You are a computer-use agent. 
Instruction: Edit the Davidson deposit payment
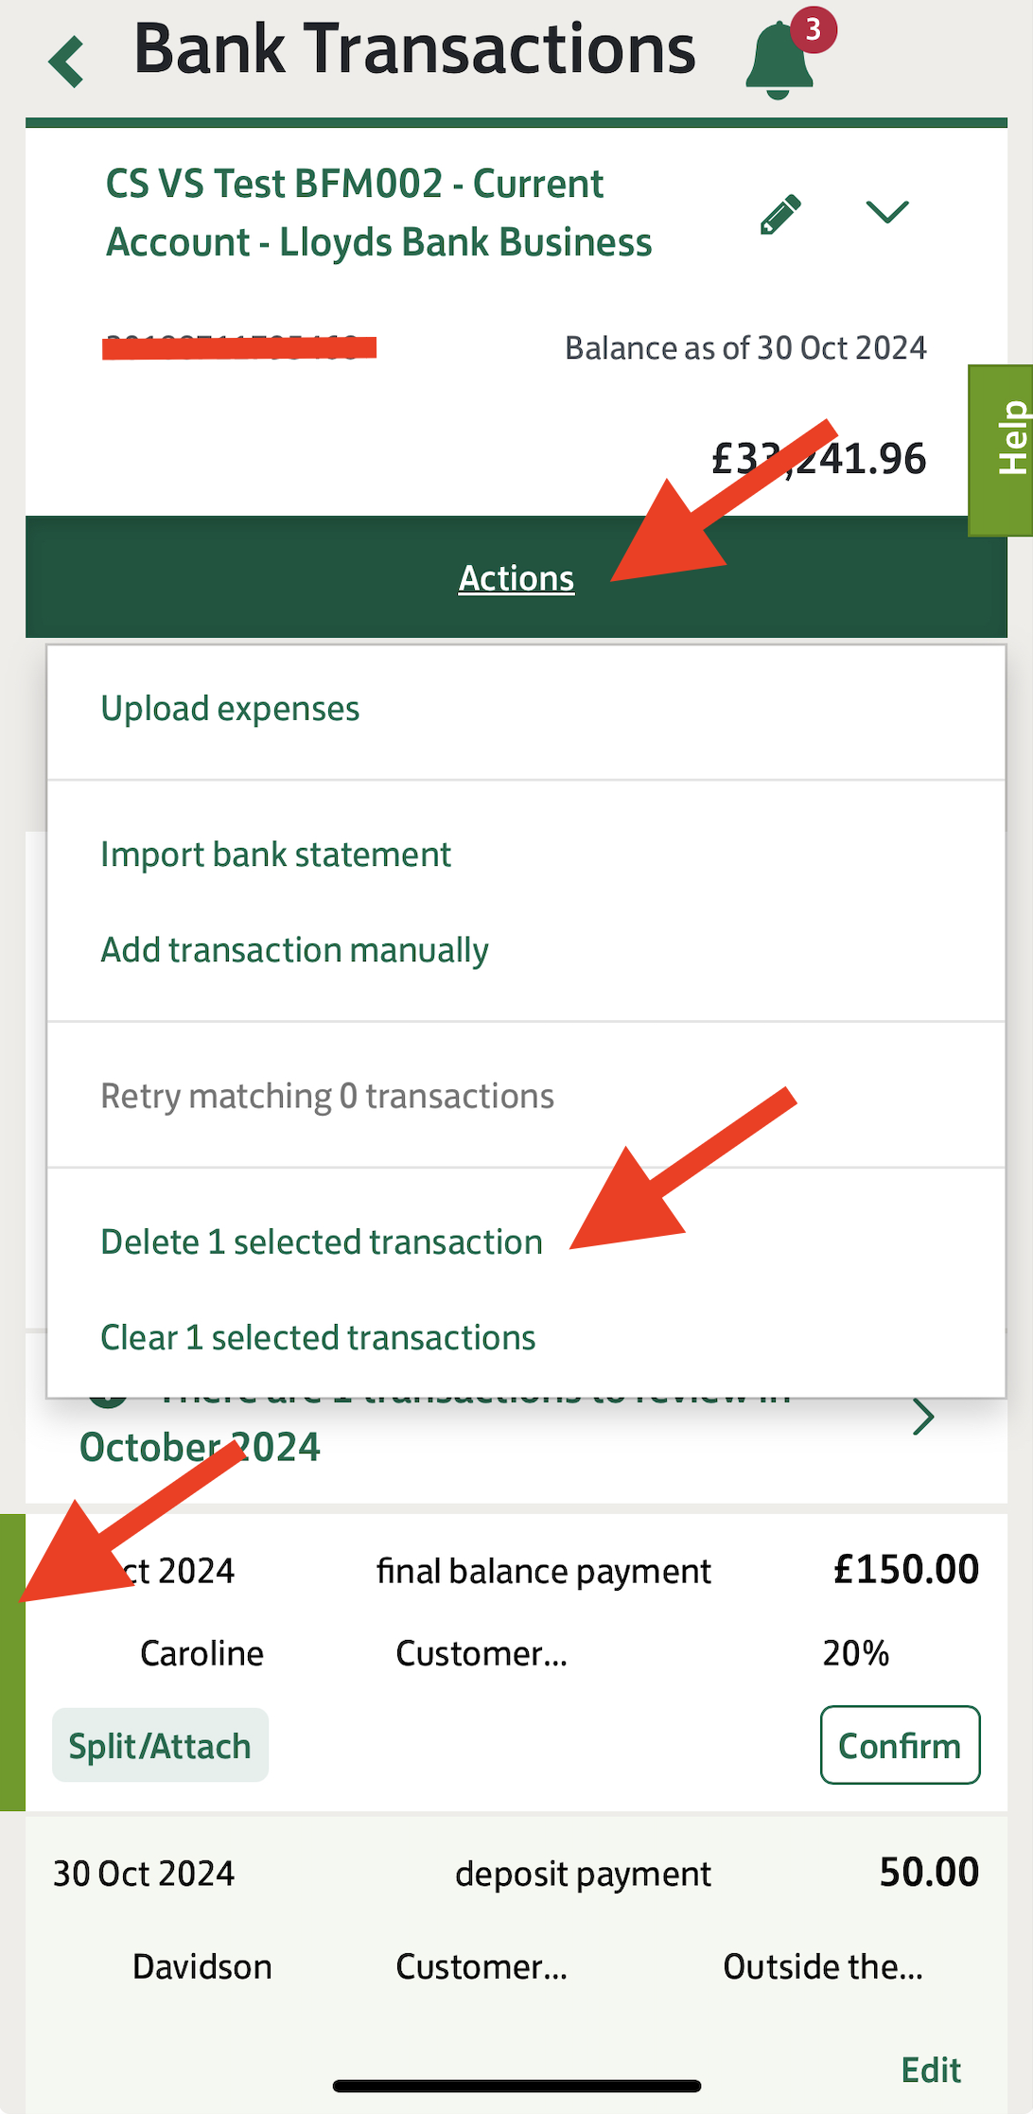[931, 2070]
